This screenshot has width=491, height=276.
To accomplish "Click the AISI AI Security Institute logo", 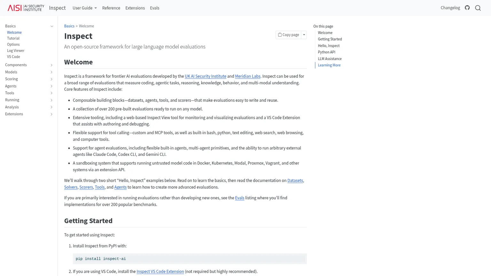I will pos(26,8).
